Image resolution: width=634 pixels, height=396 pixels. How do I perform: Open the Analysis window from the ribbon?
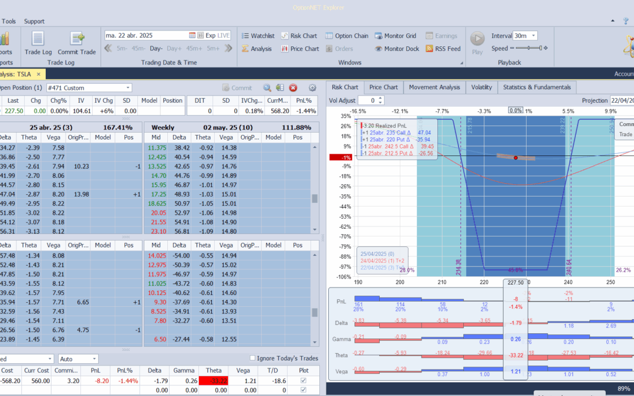[257, 49]
